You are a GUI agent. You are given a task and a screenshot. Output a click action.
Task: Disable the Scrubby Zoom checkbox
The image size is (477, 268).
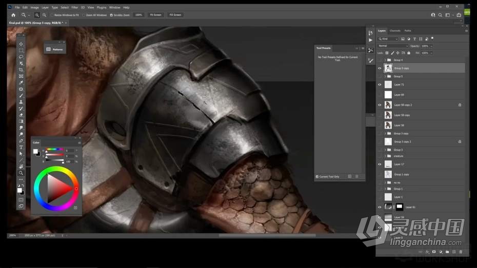(x=111, y=15)
